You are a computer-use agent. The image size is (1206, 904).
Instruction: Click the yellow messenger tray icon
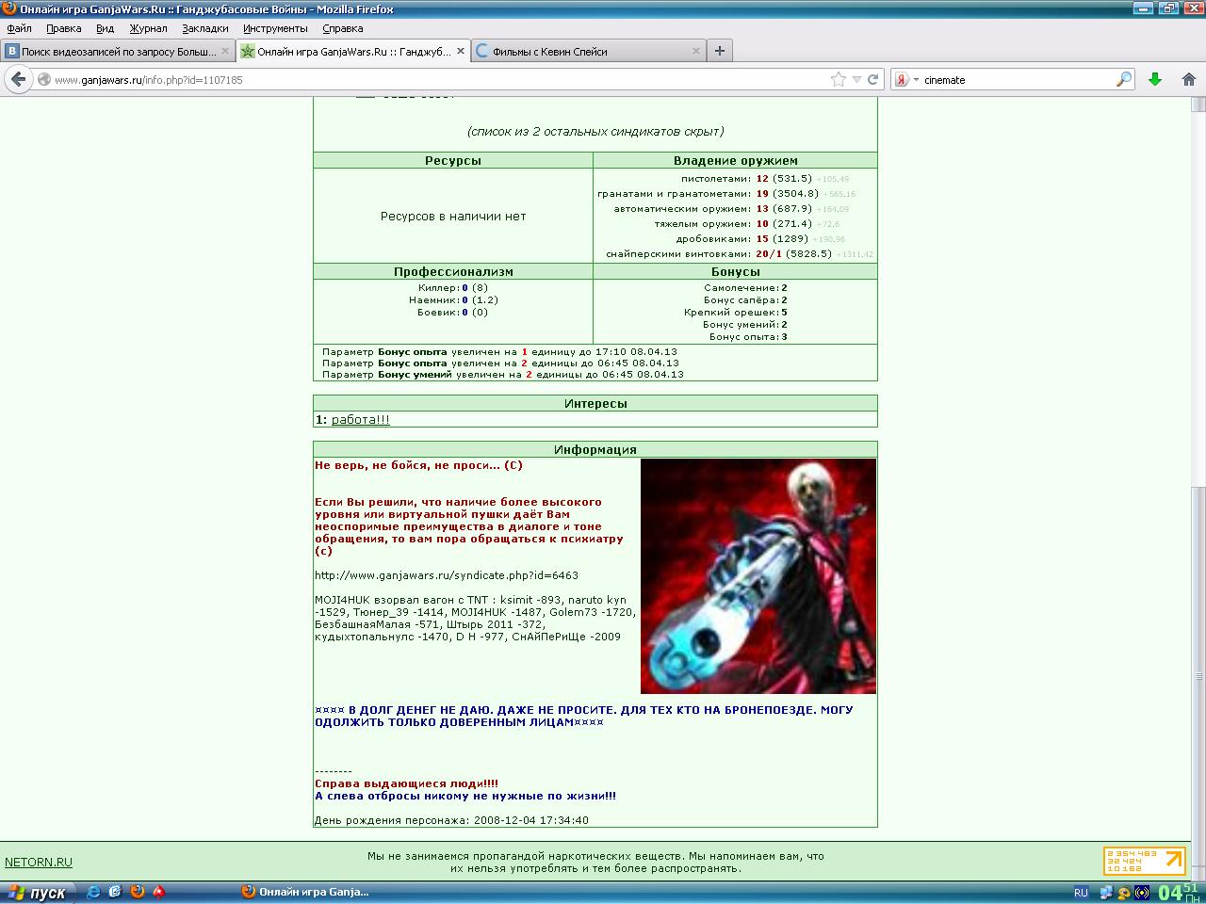(x=1125, y=893)
